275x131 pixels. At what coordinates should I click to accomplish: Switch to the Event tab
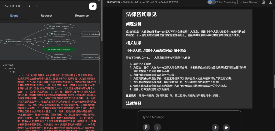[14, 15]
